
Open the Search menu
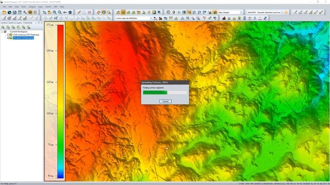48,7
